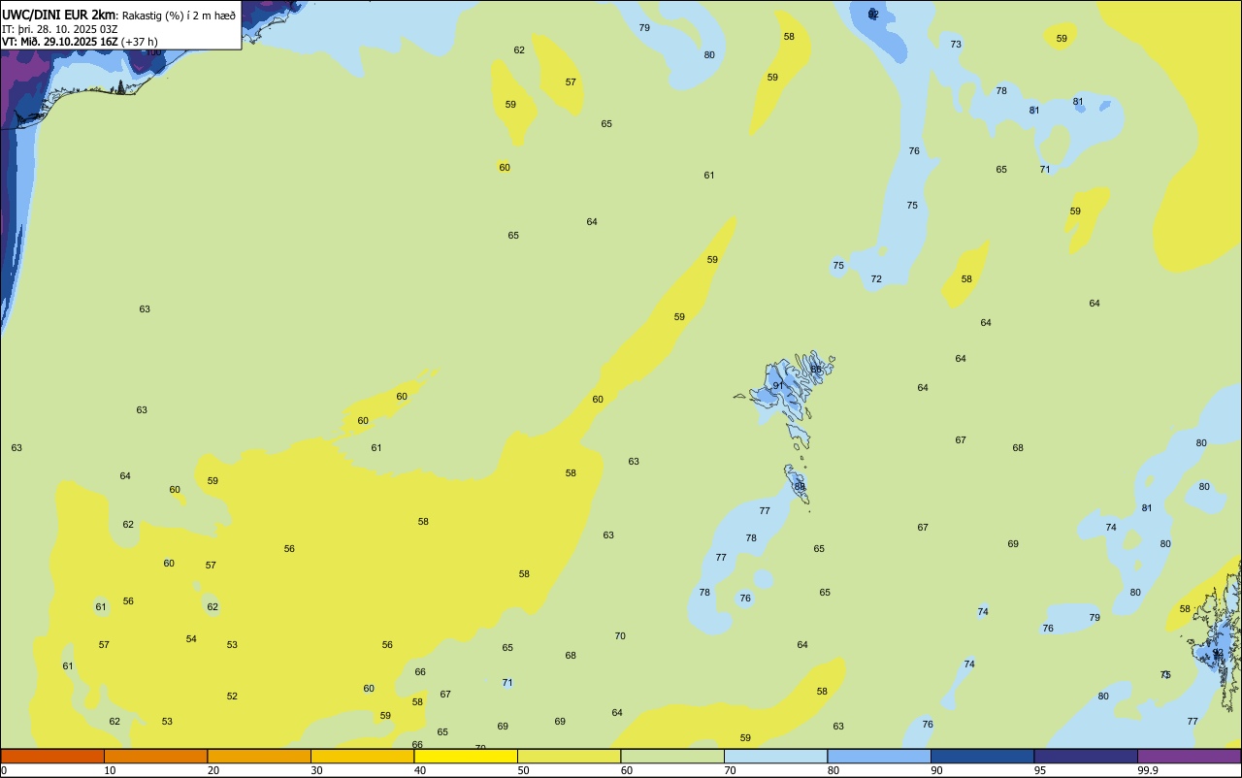
Task: Click the bright yellow 40–50 legend swatch
Action: pos(466,756)
